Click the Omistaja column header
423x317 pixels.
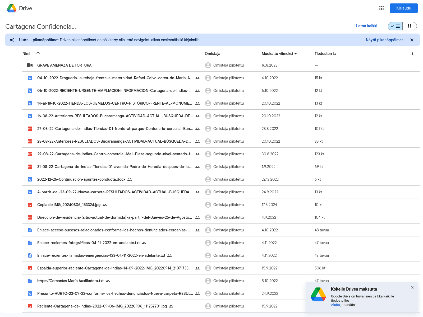213,54
